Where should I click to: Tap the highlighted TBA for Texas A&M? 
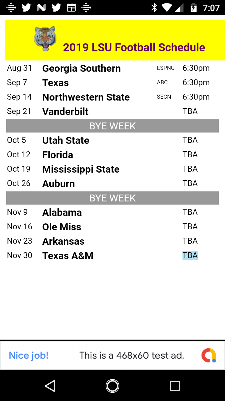(190, 256)
